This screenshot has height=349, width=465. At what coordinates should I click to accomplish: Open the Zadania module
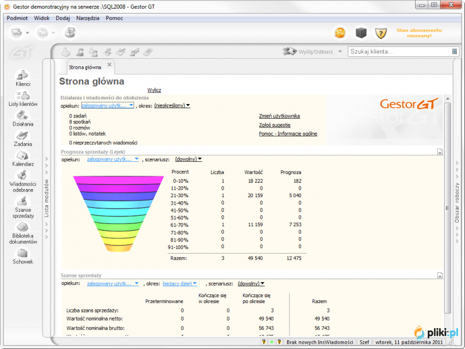click(23, 138)
